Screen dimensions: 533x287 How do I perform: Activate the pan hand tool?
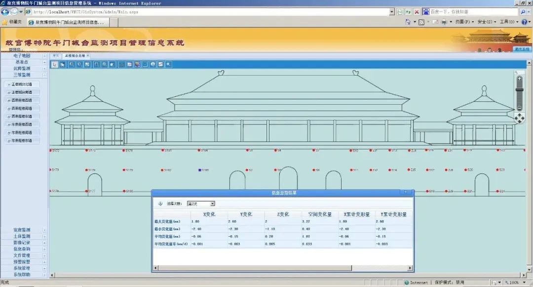[x=63, y=64]
